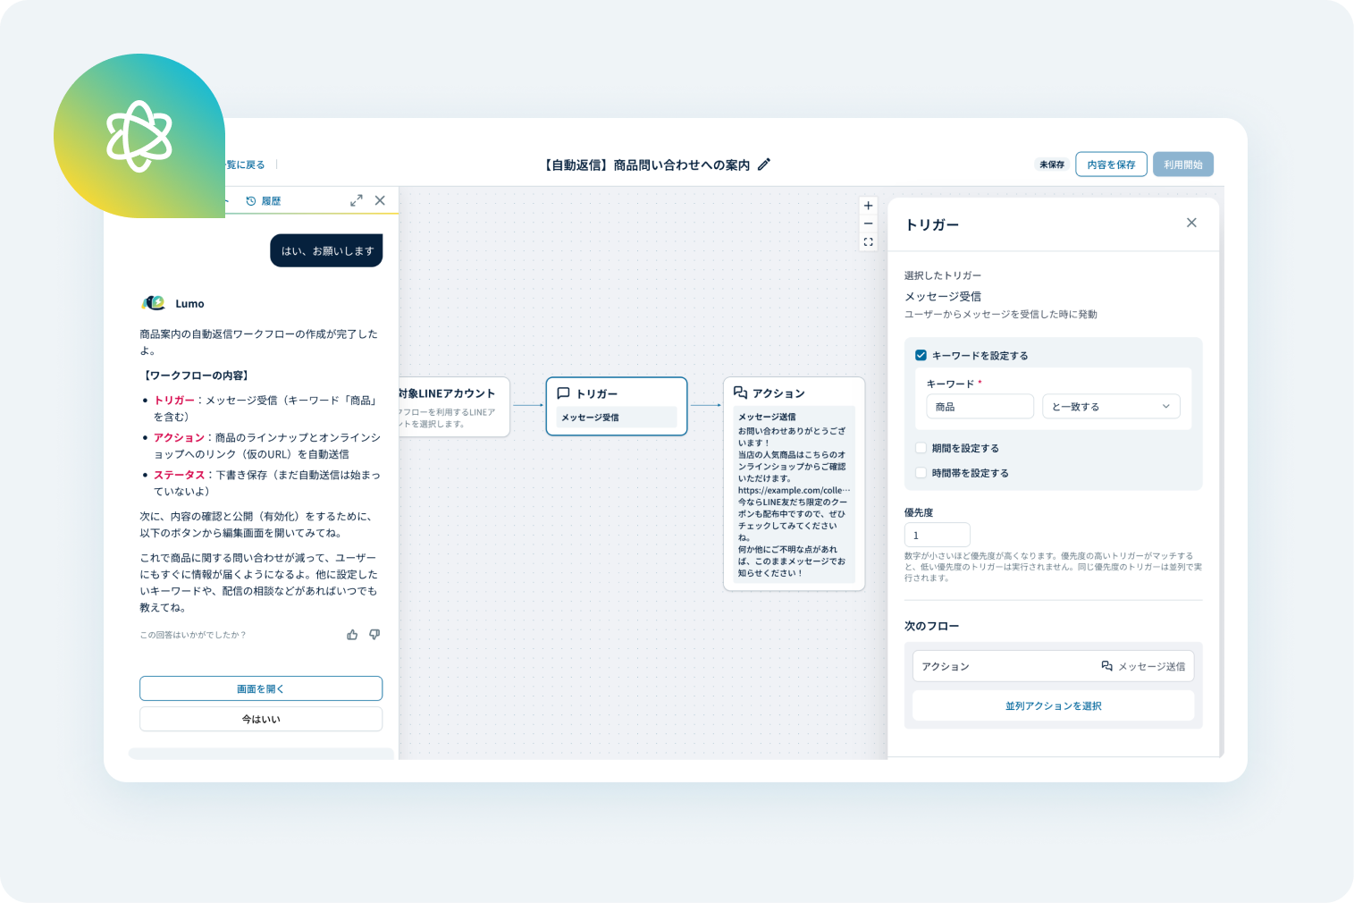Click the thumbs down feedback icon
The height and width of the screenshot is (903, 1354).
(374, 635)
